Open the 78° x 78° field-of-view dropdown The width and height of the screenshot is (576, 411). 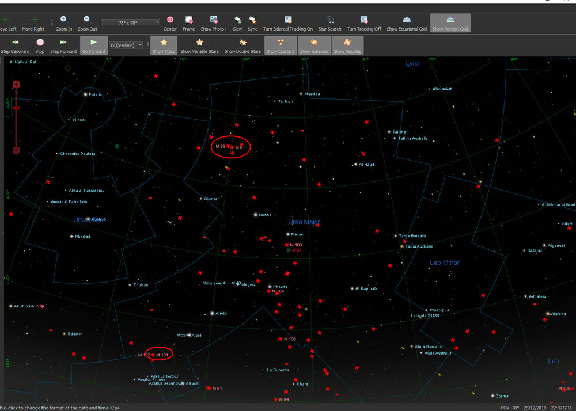pos(130,23)
